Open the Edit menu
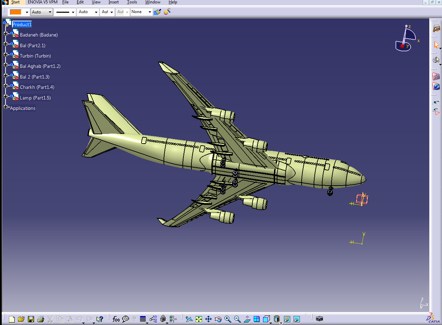 point(80,2)
